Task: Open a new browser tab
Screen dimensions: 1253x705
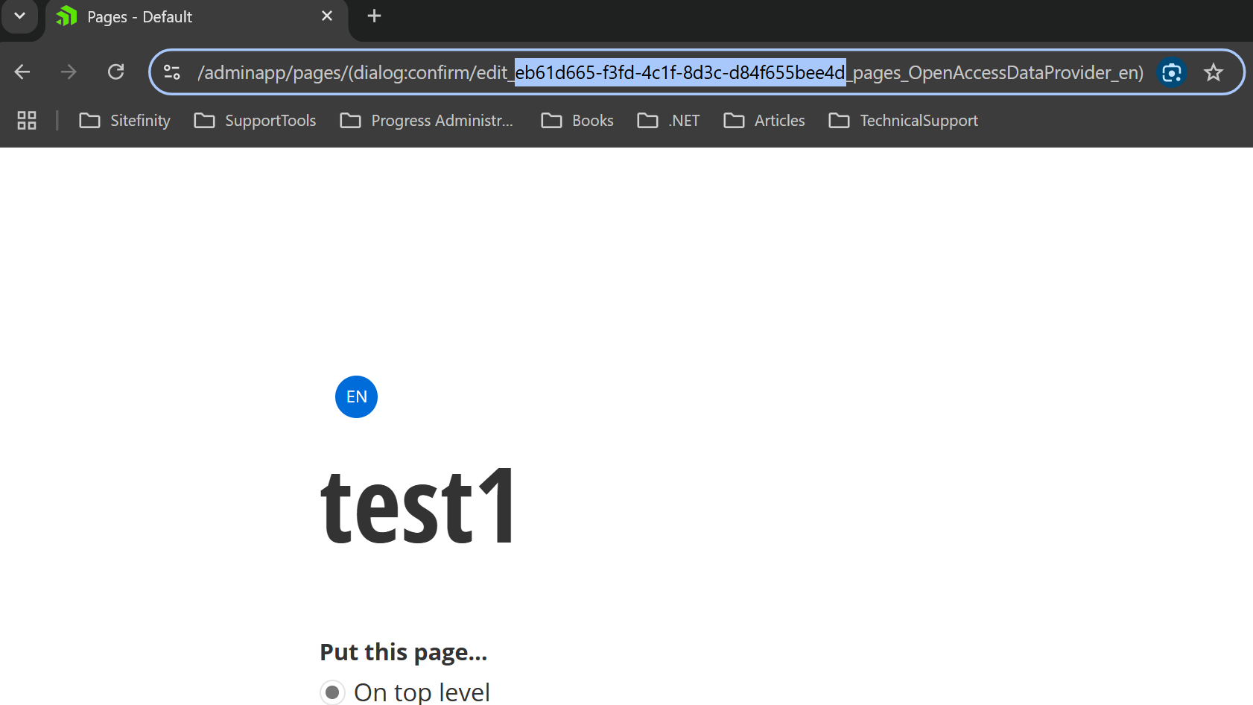Action: click(375, 16)
